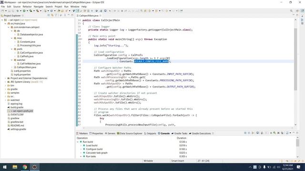The height and width of the screenshot is (171, 305).
Task: Click the Writable status bar field
Action: 148,161
